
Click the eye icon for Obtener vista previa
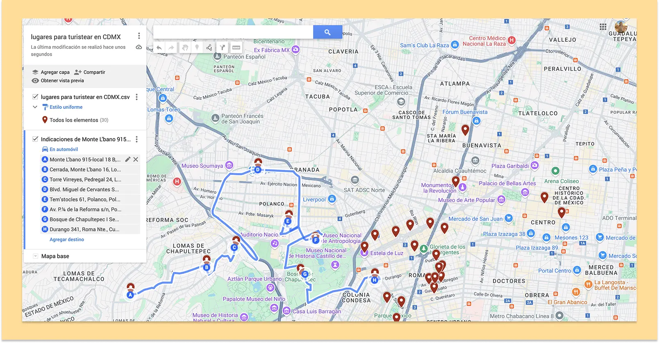point(35,81)
